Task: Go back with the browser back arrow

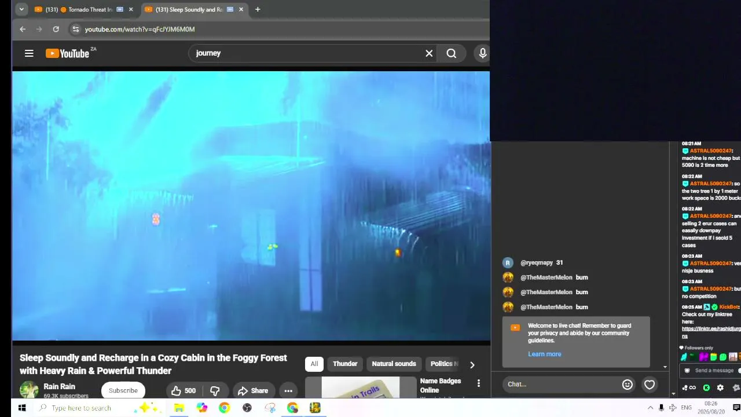Action: [x=23, y=29]
